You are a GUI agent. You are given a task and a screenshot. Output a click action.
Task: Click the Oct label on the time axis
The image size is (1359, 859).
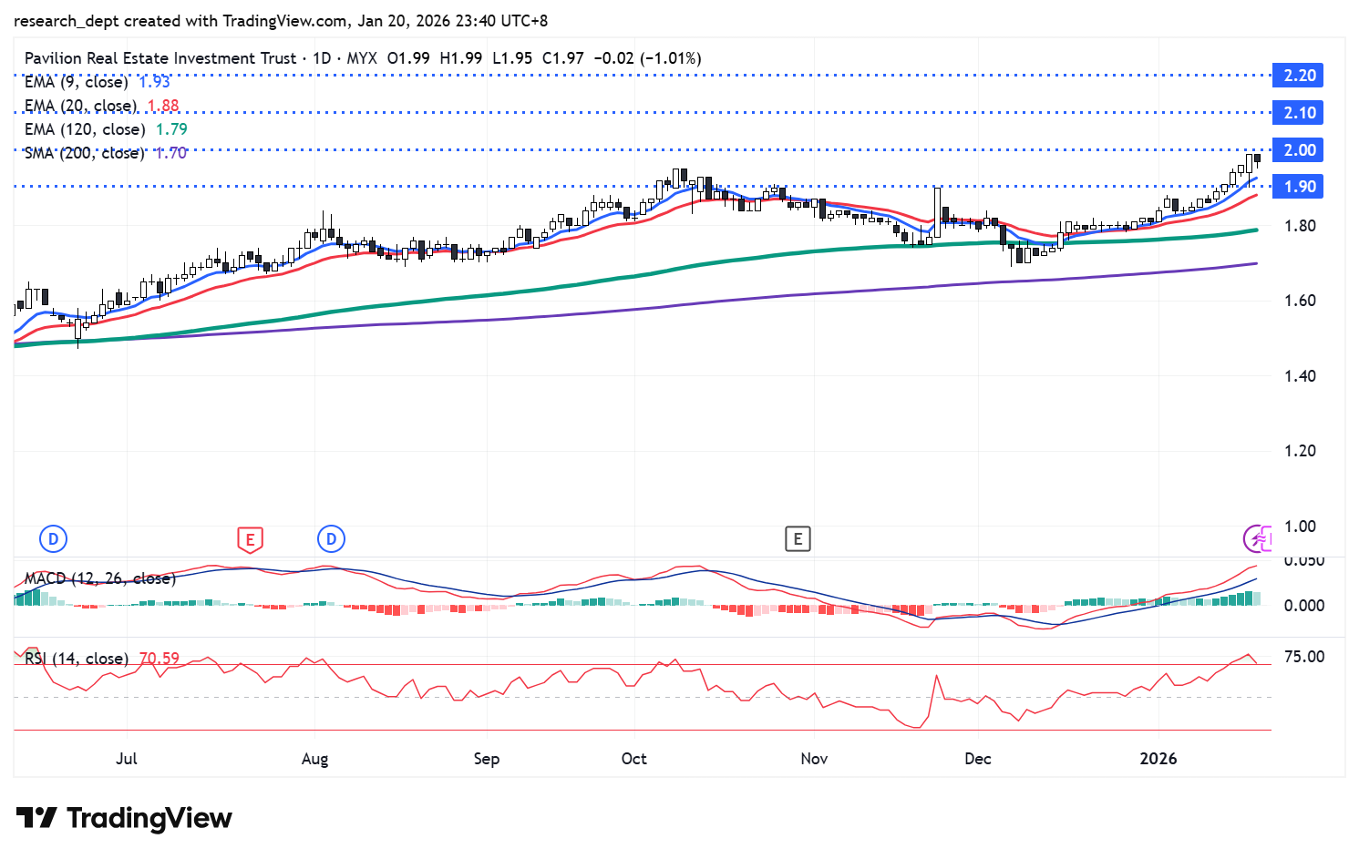633,759
